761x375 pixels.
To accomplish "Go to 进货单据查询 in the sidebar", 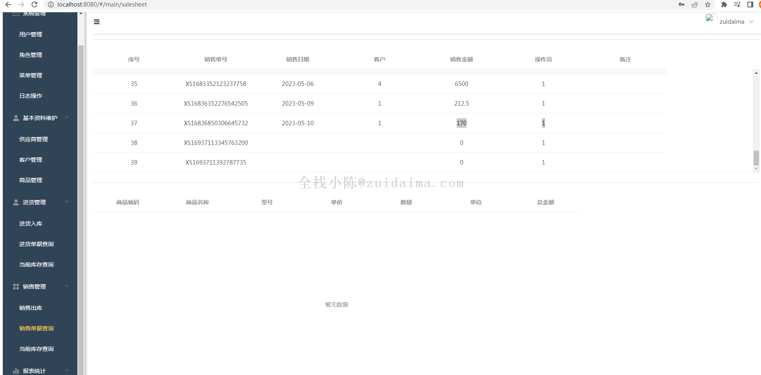I will coord(36,244).
